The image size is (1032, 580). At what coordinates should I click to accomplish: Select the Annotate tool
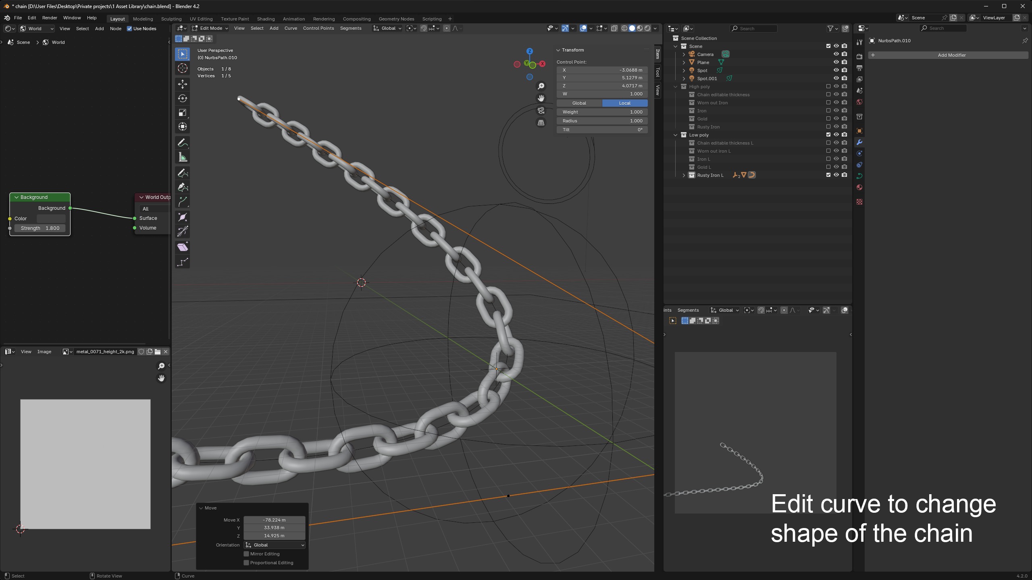point(182,143)
